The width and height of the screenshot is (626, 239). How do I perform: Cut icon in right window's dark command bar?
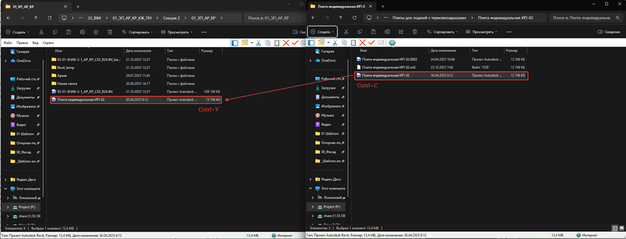click(x=346, y=32)
